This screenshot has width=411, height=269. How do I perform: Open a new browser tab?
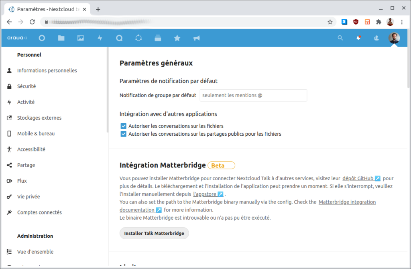tap(98, 10)
